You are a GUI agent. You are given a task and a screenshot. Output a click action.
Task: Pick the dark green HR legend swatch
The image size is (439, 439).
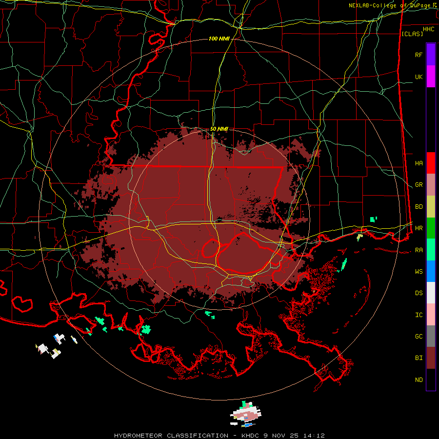tap(431, 228)
